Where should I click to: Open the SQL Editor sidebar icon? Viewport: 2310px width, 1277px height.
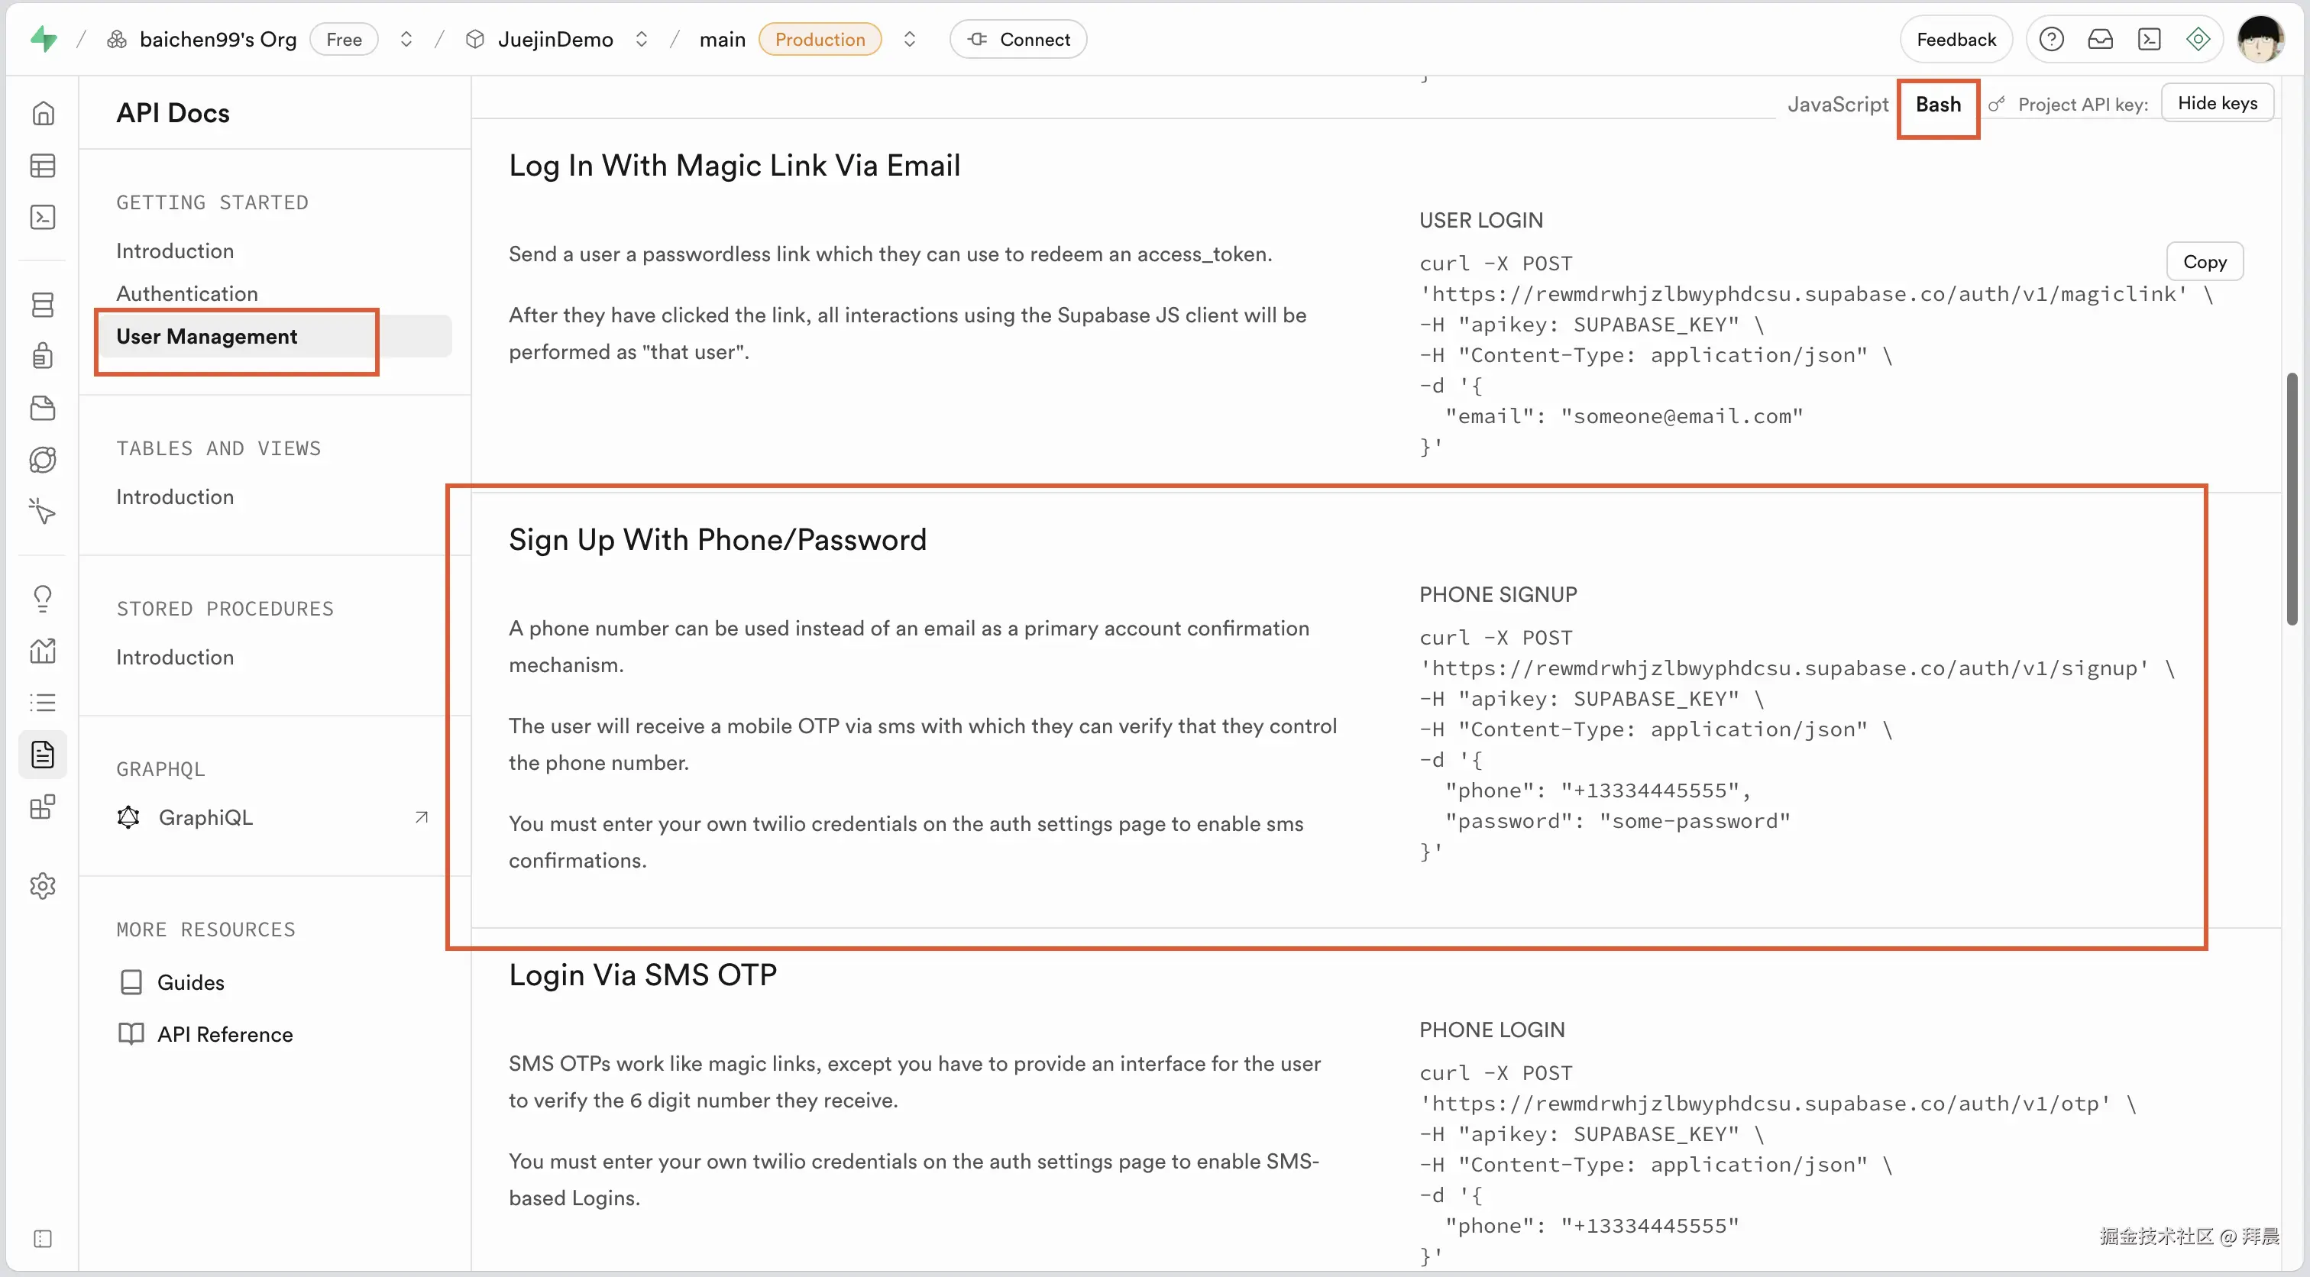(x=42, y=217)
